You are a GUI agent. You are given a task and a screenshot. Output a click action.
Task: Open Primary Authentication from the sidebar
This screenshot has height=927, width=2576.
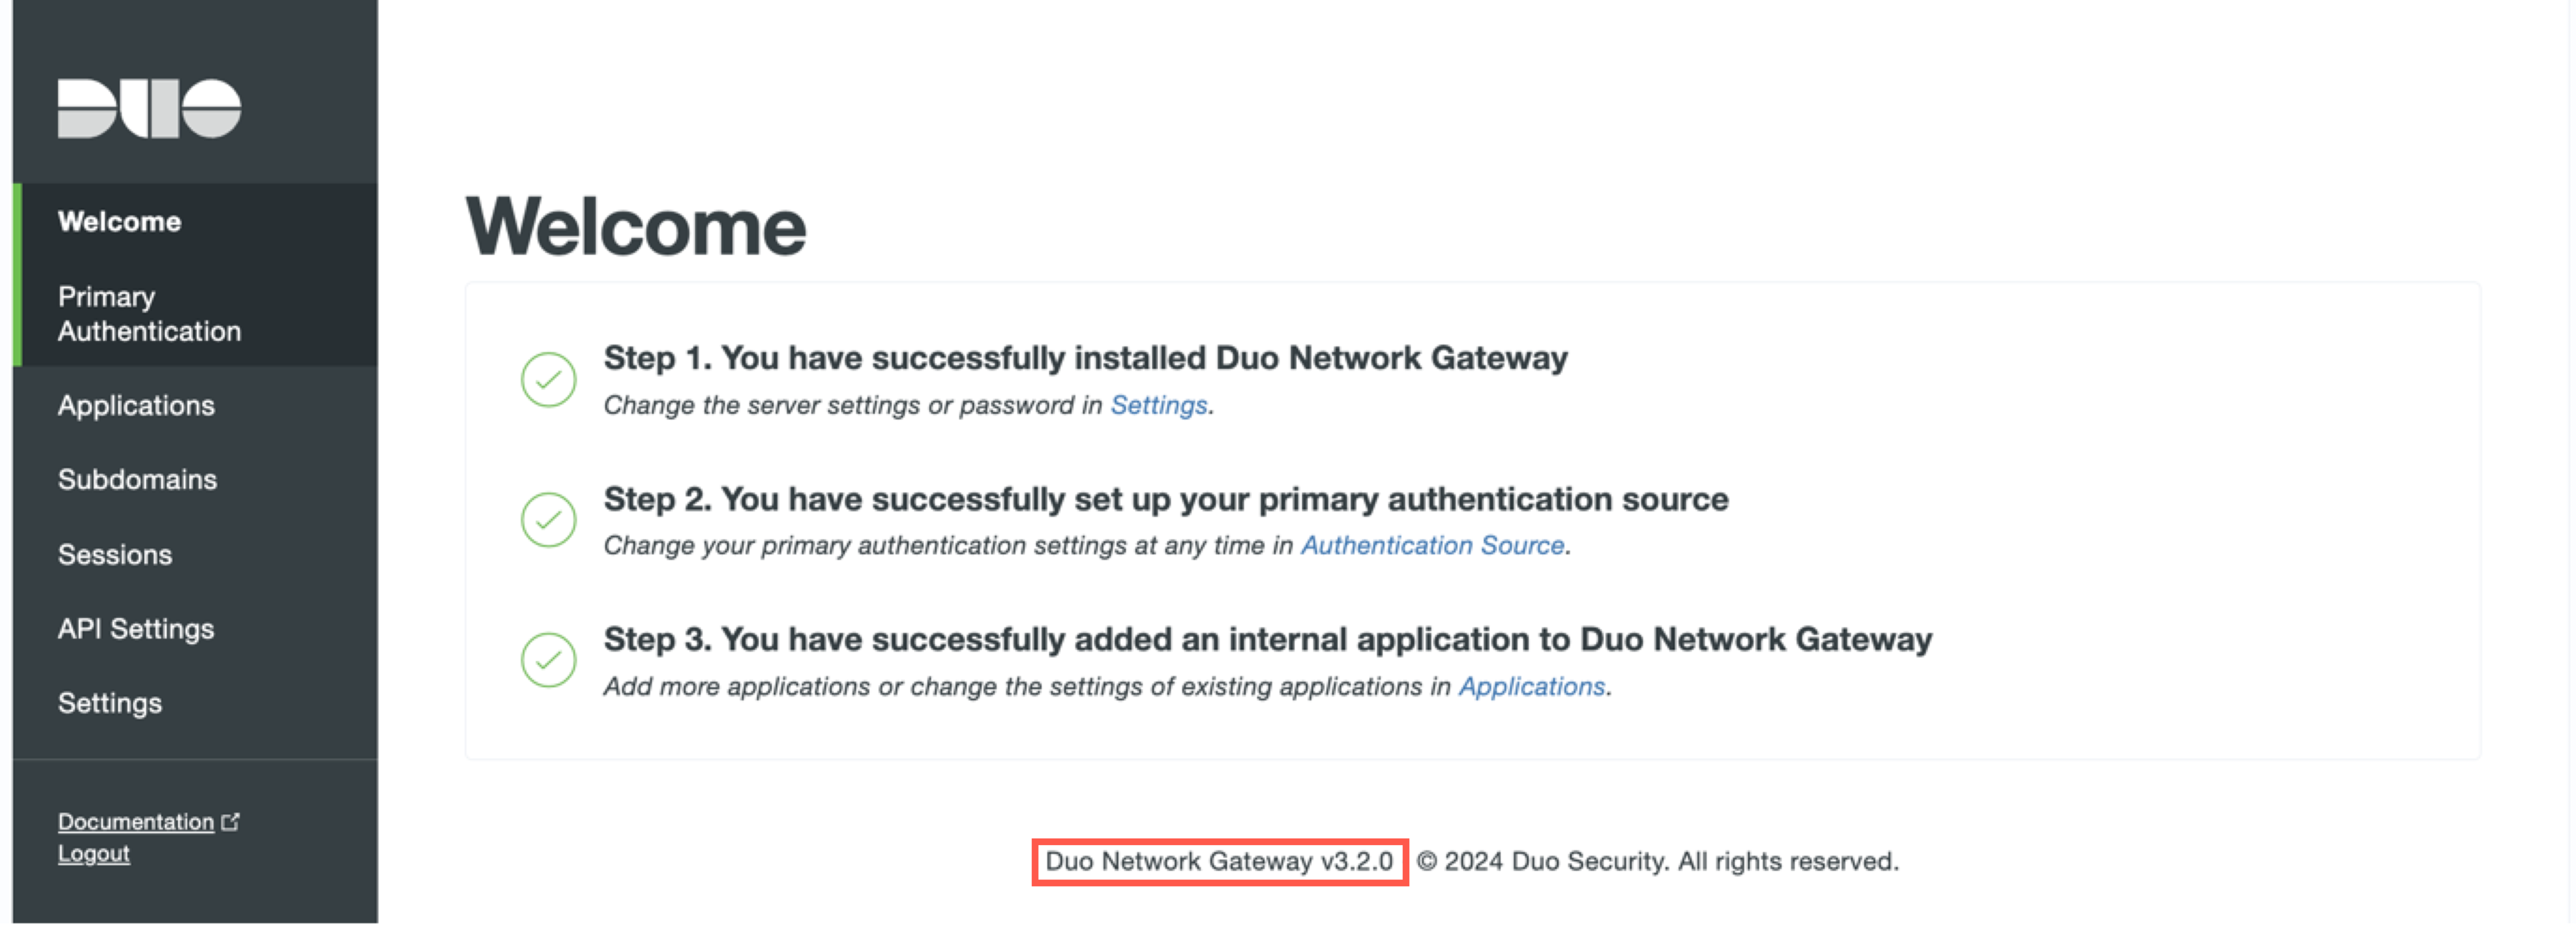click(x=149, y=313)
